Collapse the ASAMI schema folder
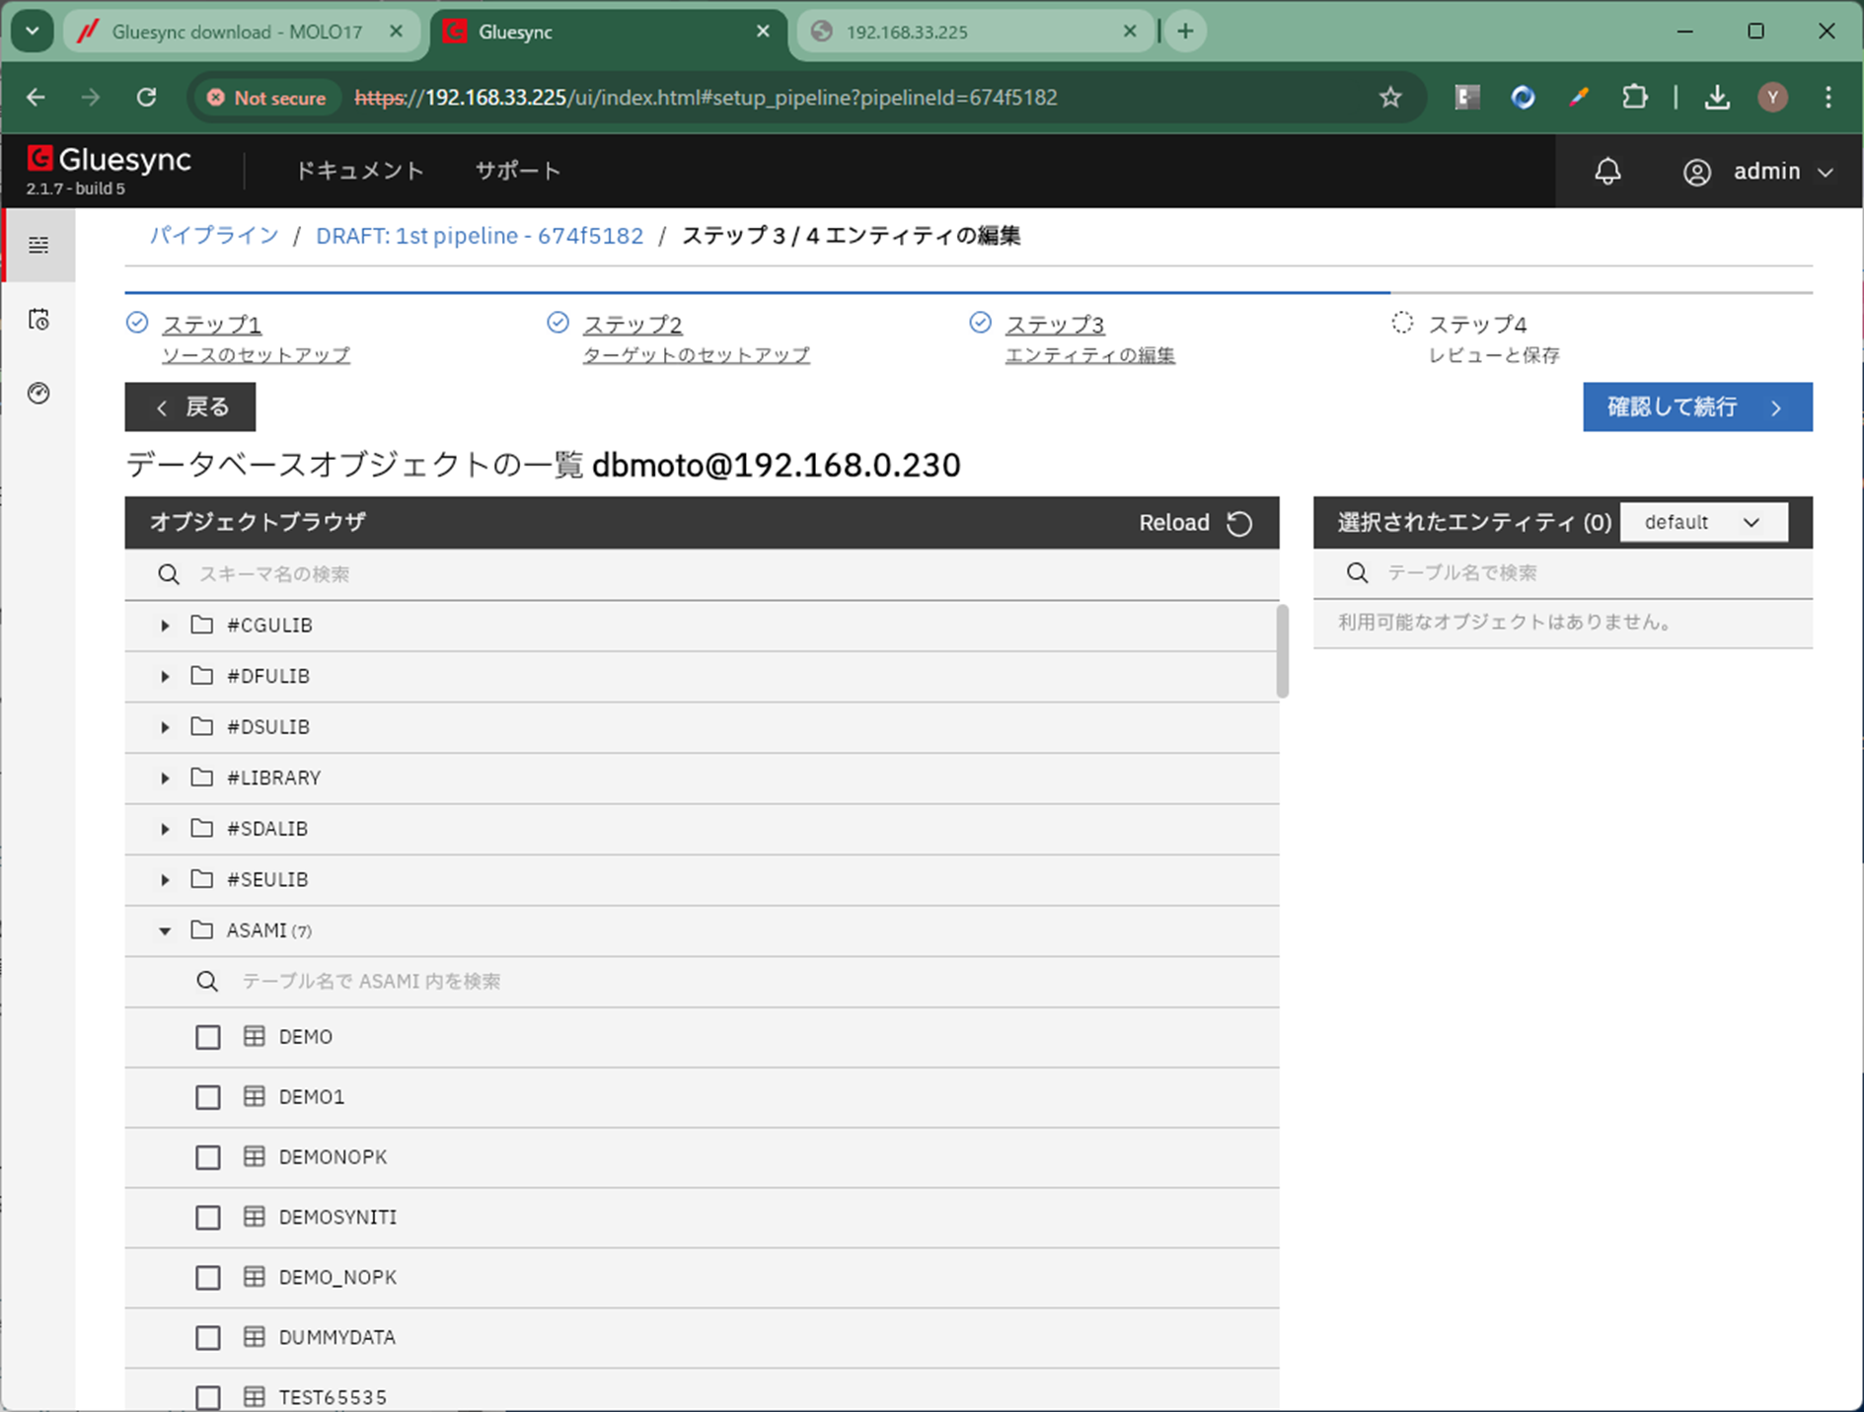 click(x=165, y=930)
